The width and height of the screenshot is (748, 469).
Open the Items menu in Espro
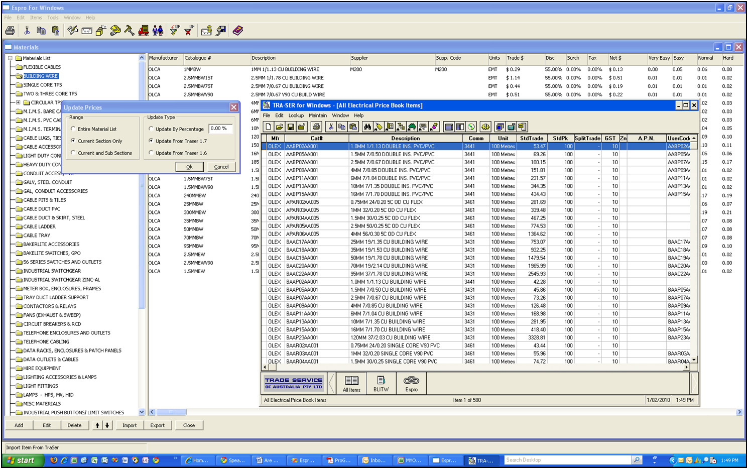click(x=36, y=18)
